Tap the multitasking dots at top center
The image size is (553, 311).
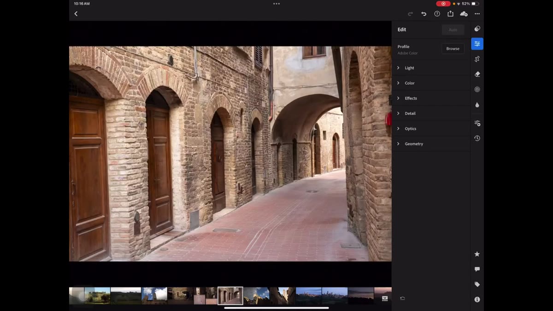276,4
